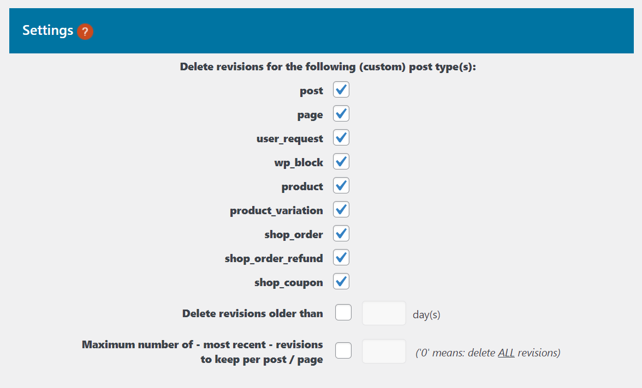Viewport: 642px width, 388px height.
Task: Toggle the wp_block checkbox off
Action: 341,161
